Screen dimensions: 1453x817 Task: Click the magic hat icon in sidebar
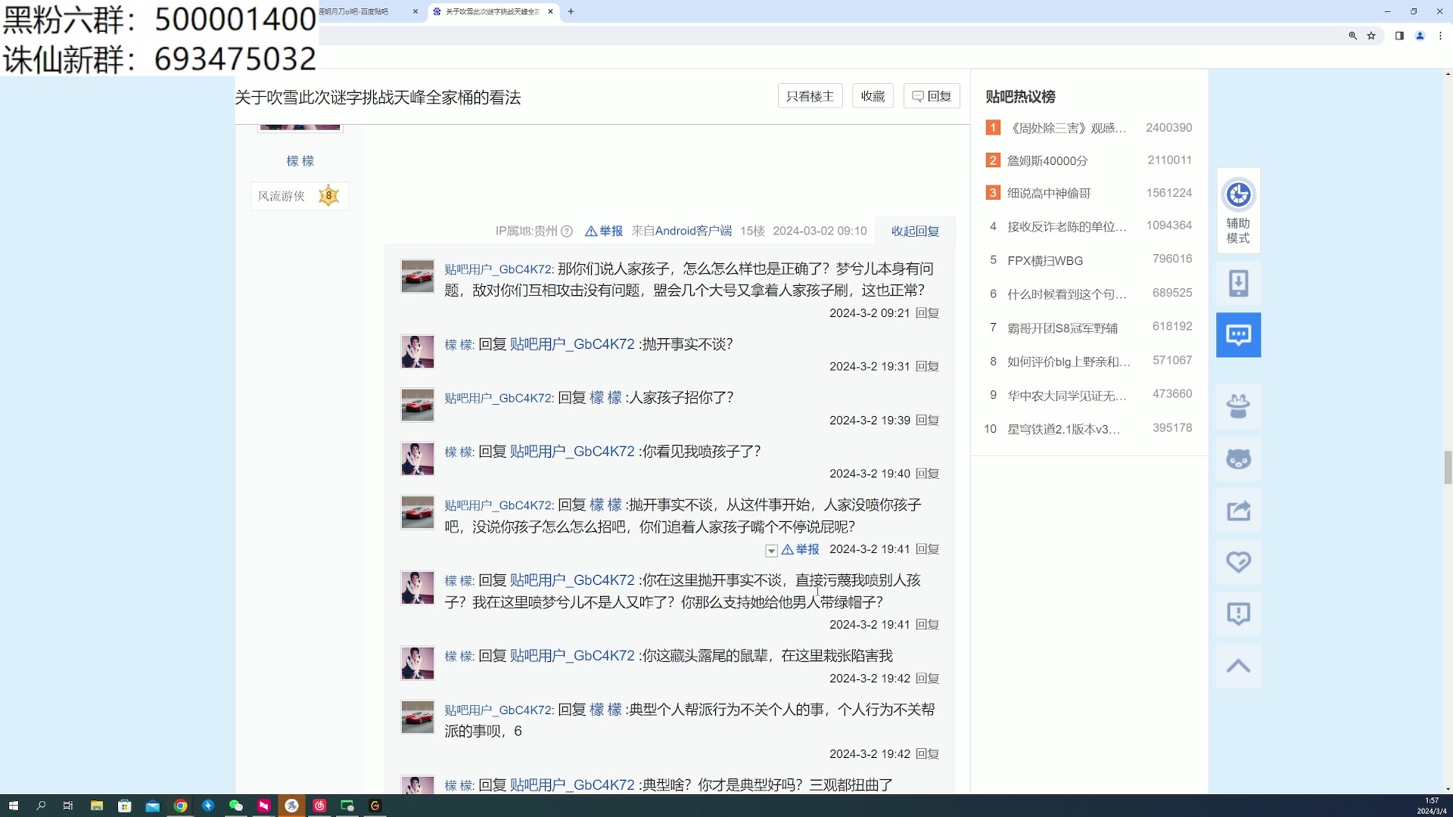point(1238,406)
